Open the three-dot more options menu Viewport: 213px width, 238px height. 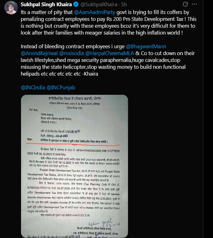pyautogui.click(x=194, y=4)
